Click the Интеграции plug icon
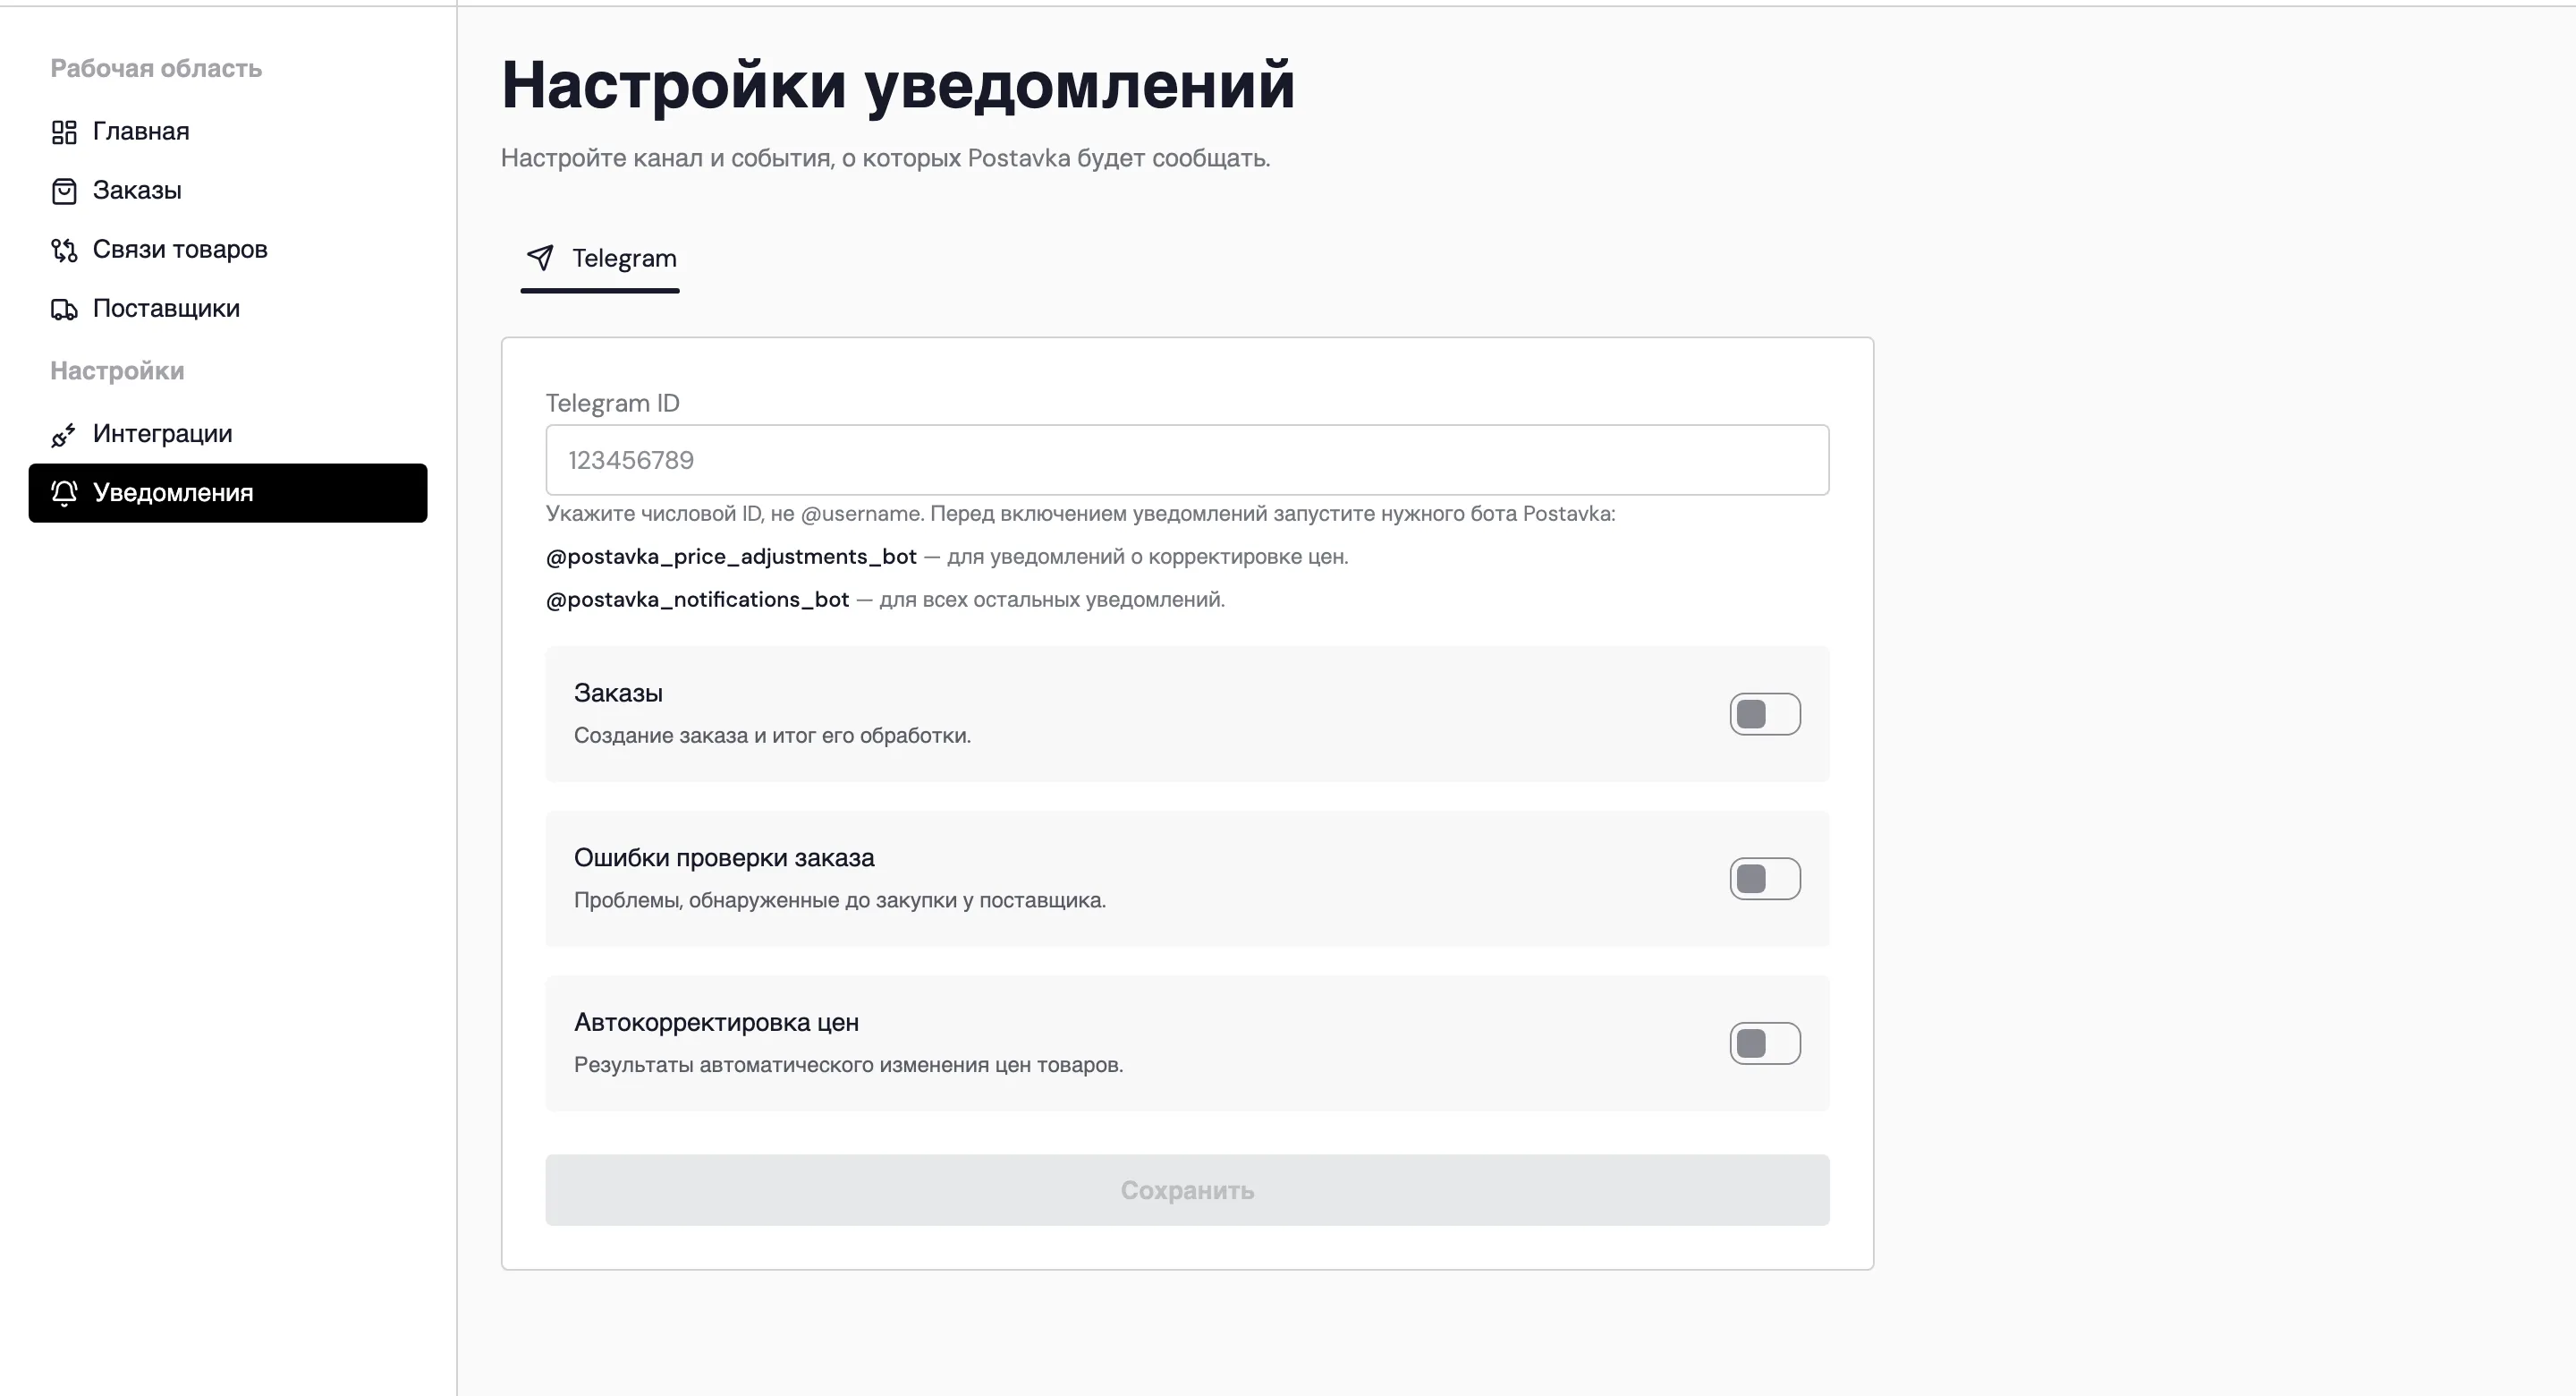This screenshot has width=2576, height=1396. coord(64,434)
